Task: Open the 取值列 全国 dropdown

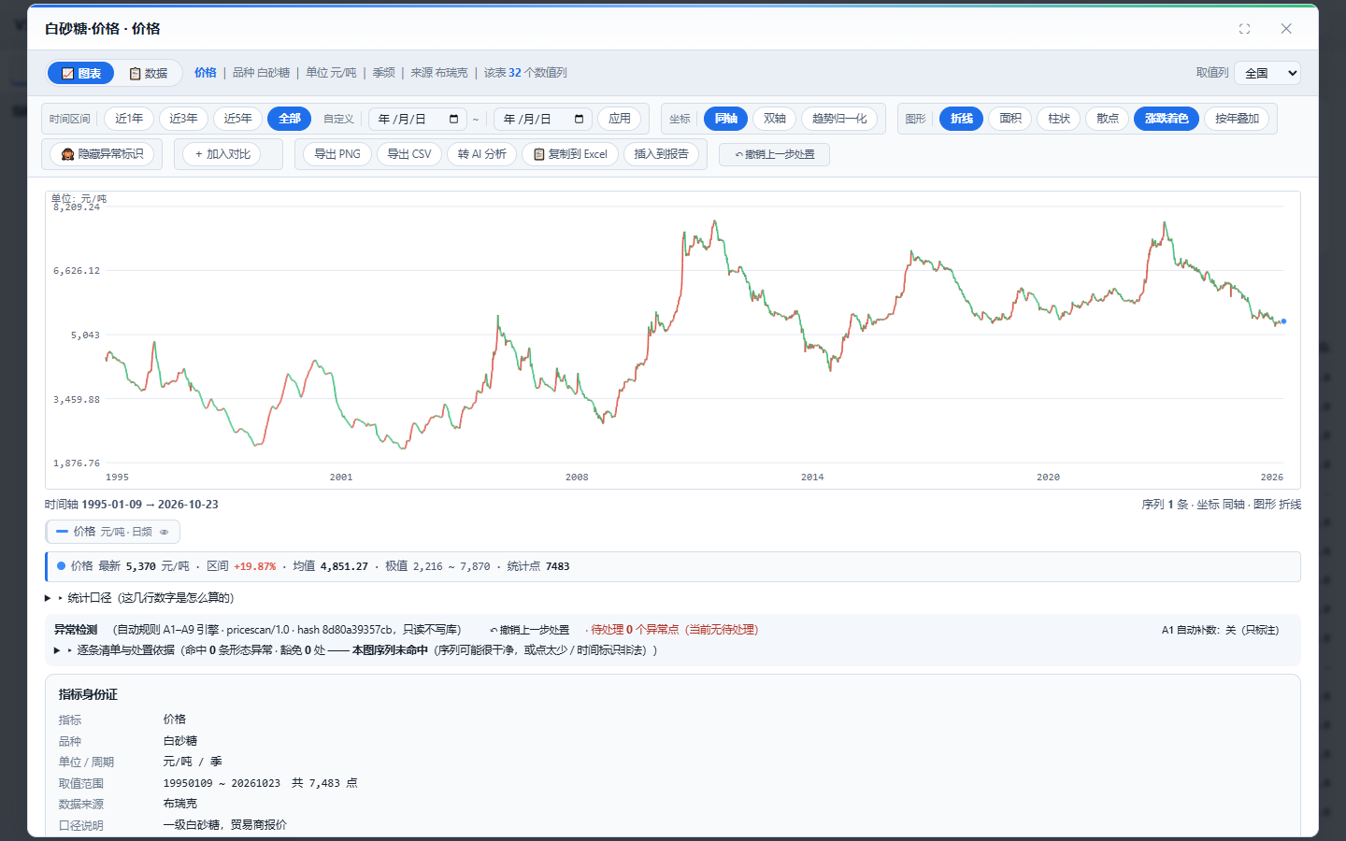Action: (x=1267, y=73)
